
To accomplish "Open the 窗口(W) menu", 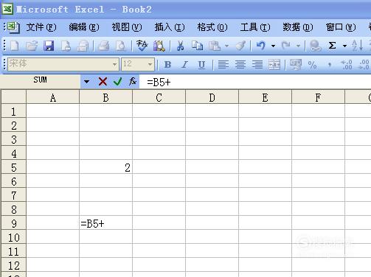I will pyautogui.click(x=341, y=27).
